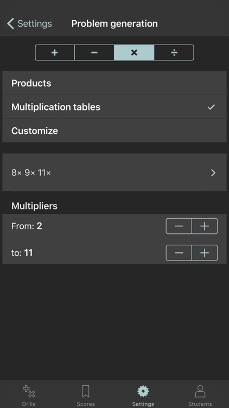Tap the checkmark on Multiplication tables
The height and width of the screenshot is (408, 229).
(x=211, y=107)
